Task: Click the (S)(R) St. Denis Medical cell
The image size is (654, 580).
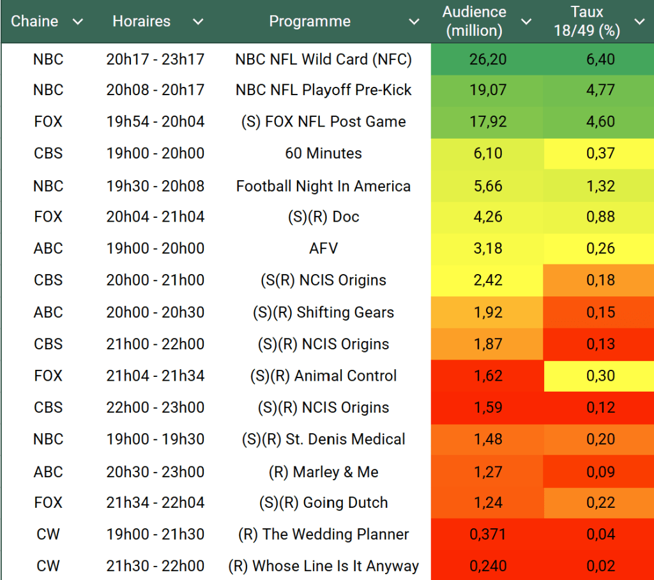Action: [x=323, y=439]
